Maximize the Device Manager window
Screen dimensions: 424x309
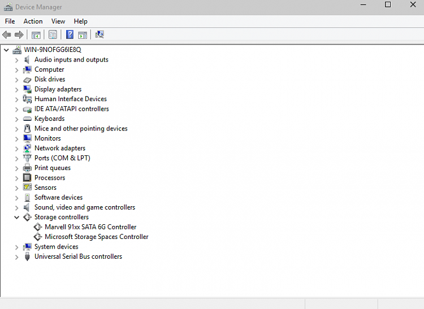pyautogui.click(x=388, y=5)
